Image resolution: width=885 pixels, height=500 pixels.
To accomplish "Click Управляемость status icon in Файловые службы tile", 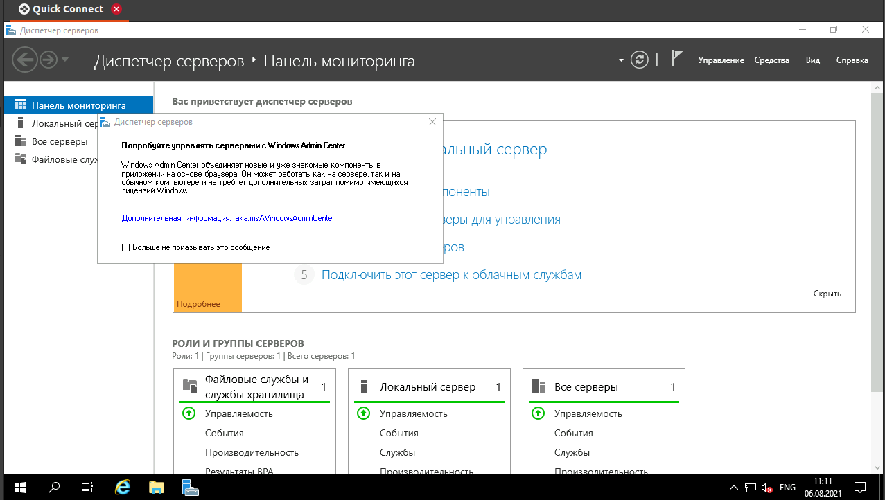I will point(189,413).
